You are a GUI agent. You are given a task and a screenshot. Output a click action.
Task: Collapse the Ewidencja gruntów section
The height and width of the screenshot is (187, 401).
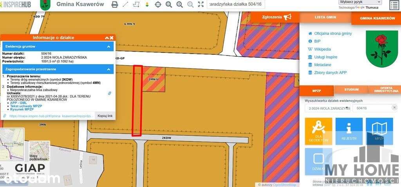[x=108, y=47]
